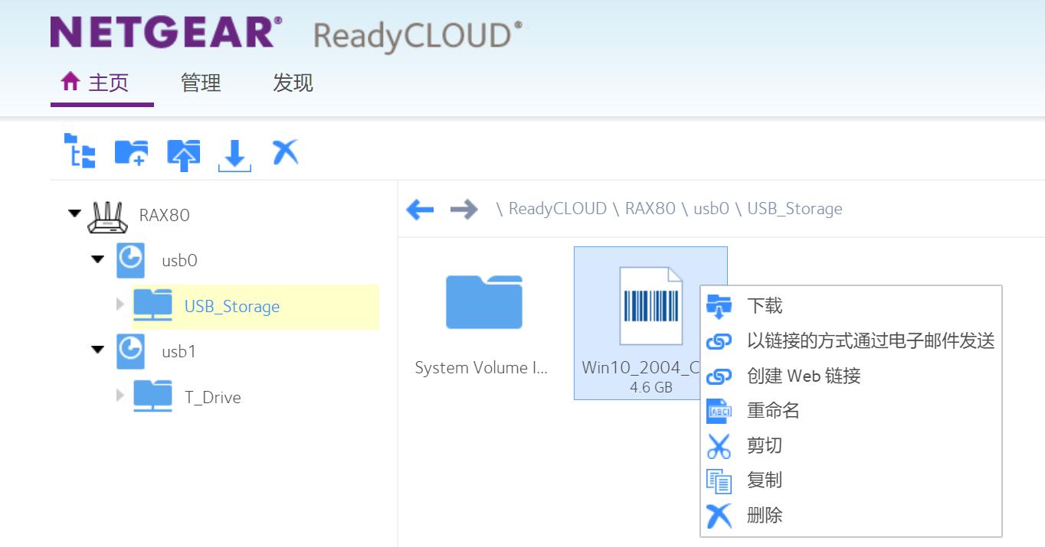Image resolution: width=1045 pixels, height=547 pixels.
Task: Expand the USB_Storage tree node
Action: click(120, 304)
